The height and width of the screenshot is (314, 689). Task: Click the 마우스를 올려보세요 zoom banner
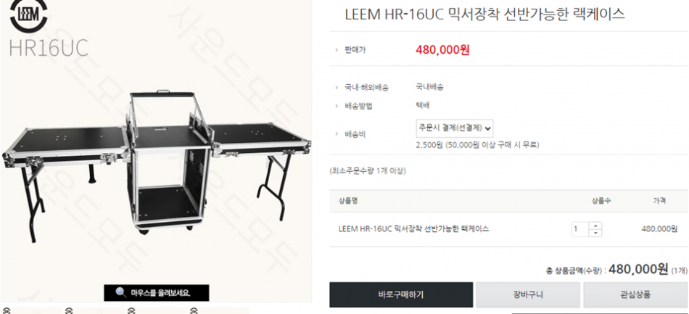(x=157, y=293)
